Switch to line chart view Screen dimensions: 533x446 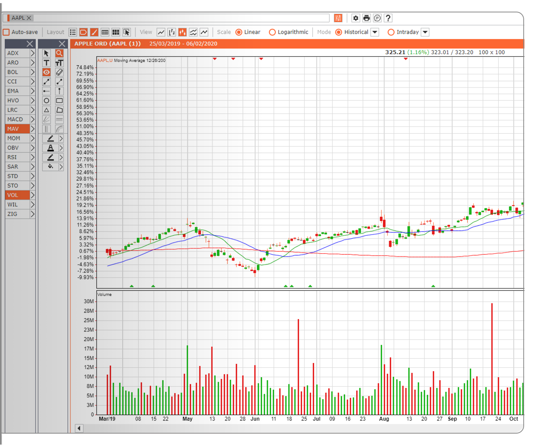point(161,32)
